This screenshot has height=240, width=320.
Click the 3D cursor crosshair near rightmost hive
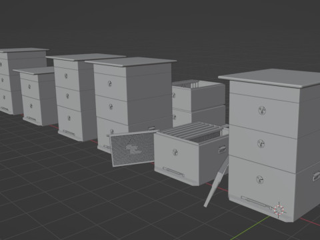coord(279,209)
